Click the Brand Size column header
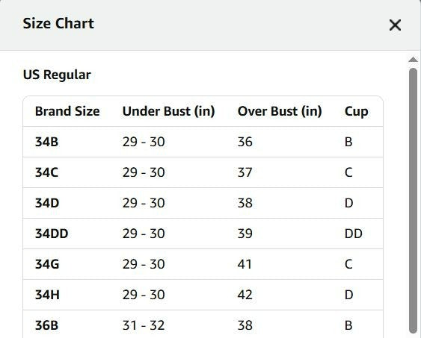 point(67,111)
